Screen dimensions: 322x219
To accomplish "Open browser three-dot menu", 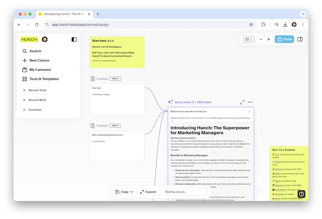I will [x=303, y=25].
